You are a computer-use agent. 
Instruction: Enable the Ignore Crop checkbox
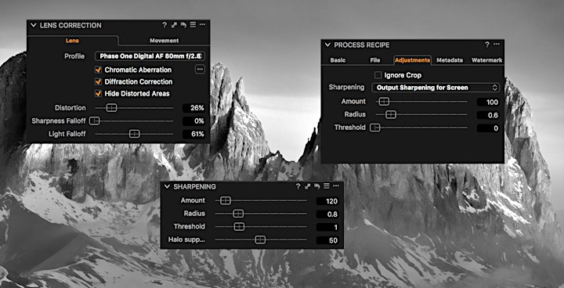[x=378, y=75]
